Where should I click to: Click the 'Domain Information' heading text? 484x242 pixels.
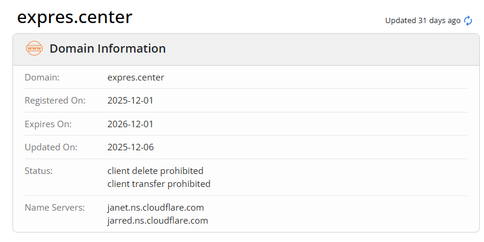tap(108, 49)
